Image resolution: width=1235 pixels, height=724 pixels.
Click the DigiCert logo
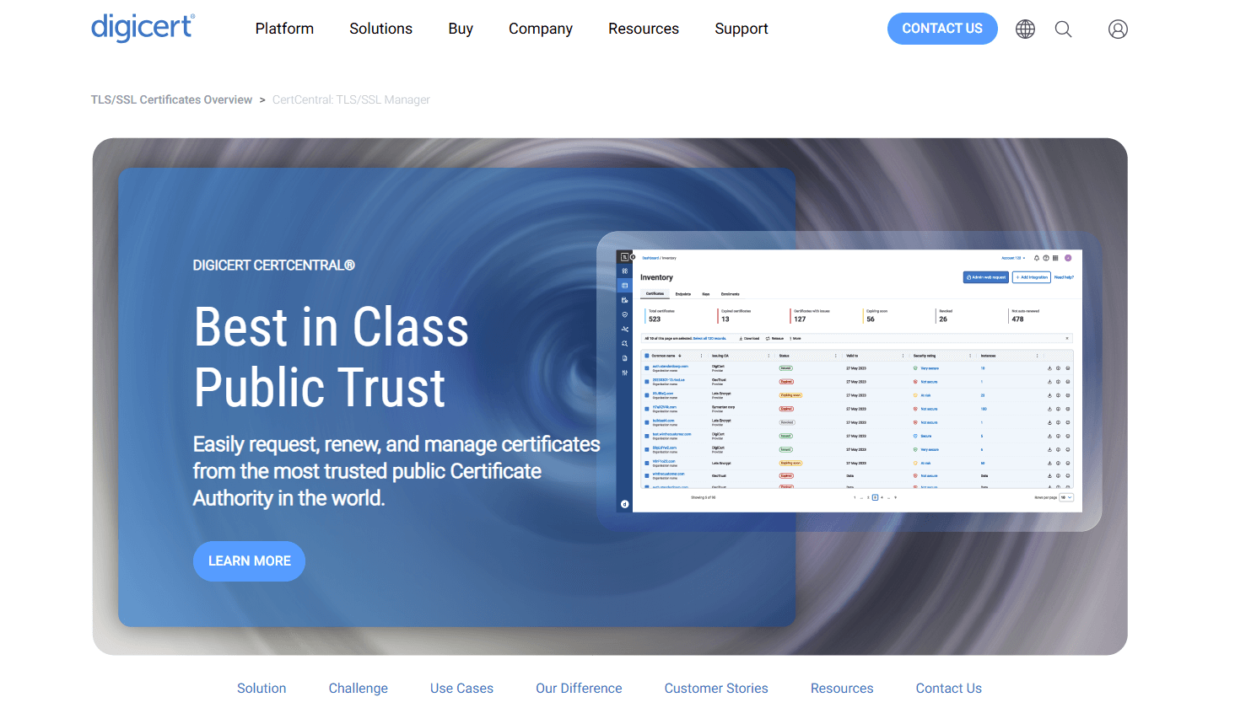point(143,28)
